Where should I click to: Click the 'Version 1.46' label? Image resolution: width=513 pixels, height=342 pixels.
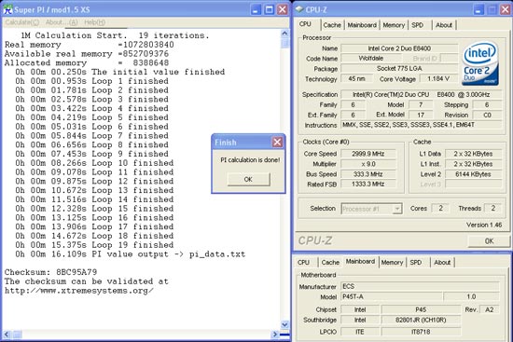(484, 225)
